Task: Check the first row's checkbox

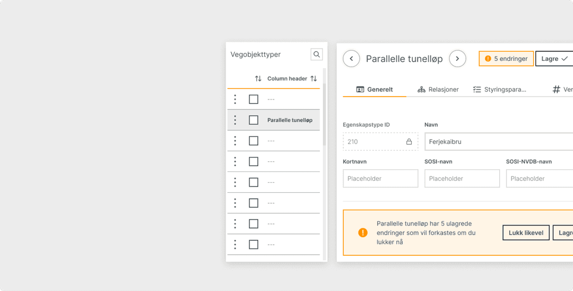Action: [253, 99]
